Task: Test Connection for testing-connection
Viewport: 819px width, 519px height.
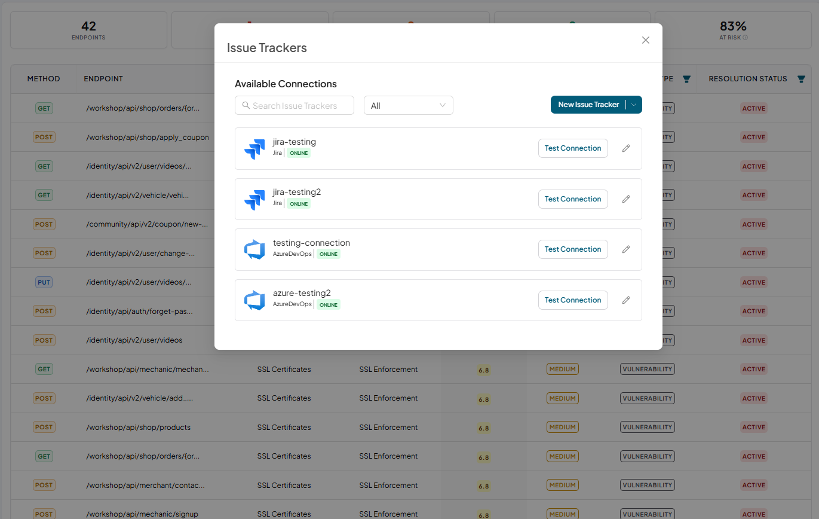Action: coord(573,249)
